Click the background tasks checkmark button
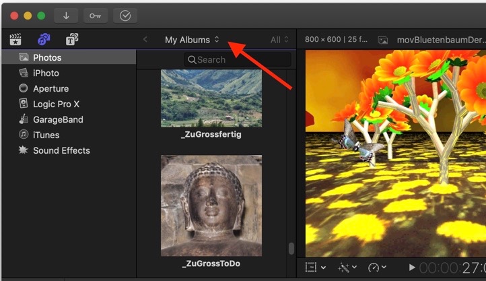 click(125, 15)
